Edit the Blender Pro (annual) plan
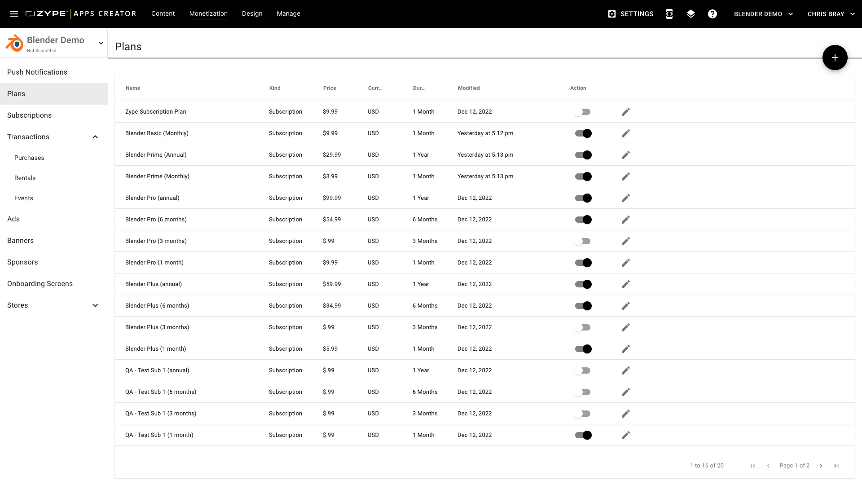Viewport: 862px width, 485px height. (x=626, y=198)
